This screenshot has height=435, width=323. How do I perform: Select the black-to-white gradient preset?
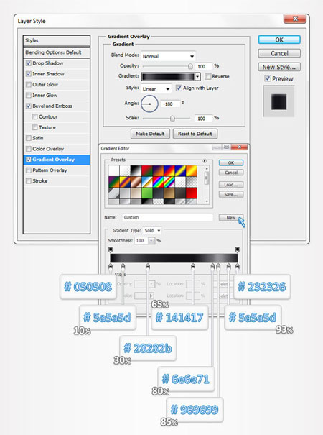[136, 171]
